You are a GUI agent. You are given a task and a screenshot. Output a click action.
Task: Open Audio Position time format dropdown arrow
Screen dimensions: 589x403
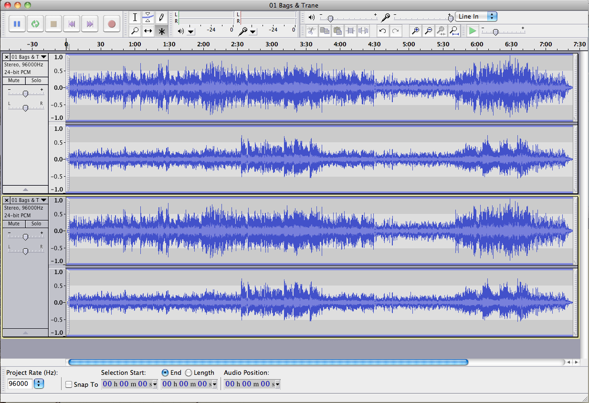[277, 384]
